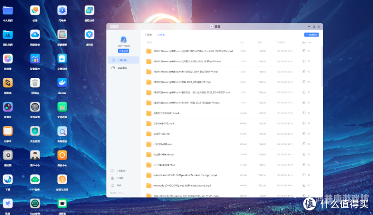
Task: Switch to the downloading tab
Action: (148, 34)
